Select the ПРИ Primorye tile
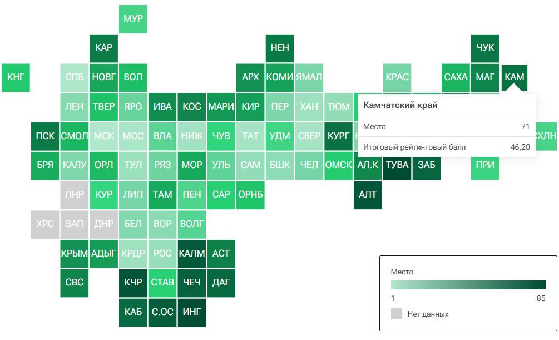 tap(485, 165)
